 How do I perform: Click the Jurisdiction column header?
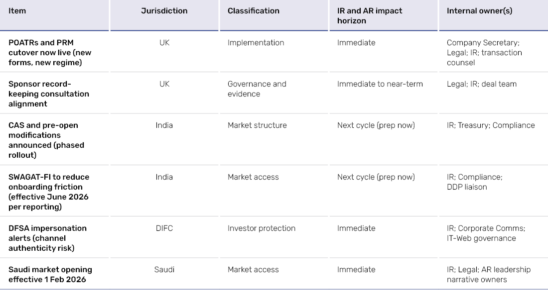(164, 11)
